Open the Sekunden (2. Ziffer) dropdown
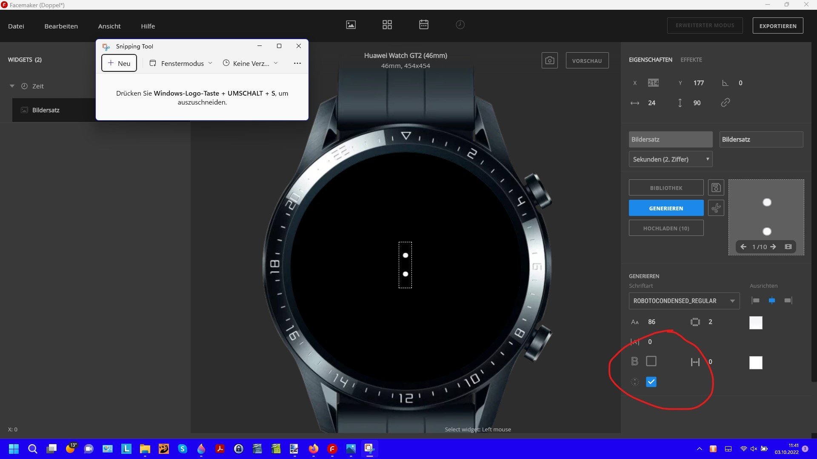817x459 pixels. click(x=670, y=159)
